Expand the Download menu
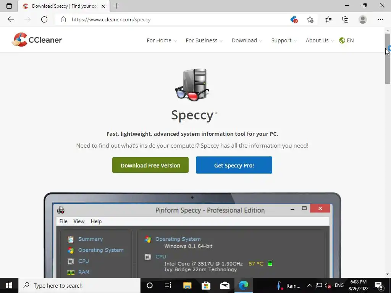 247,40
